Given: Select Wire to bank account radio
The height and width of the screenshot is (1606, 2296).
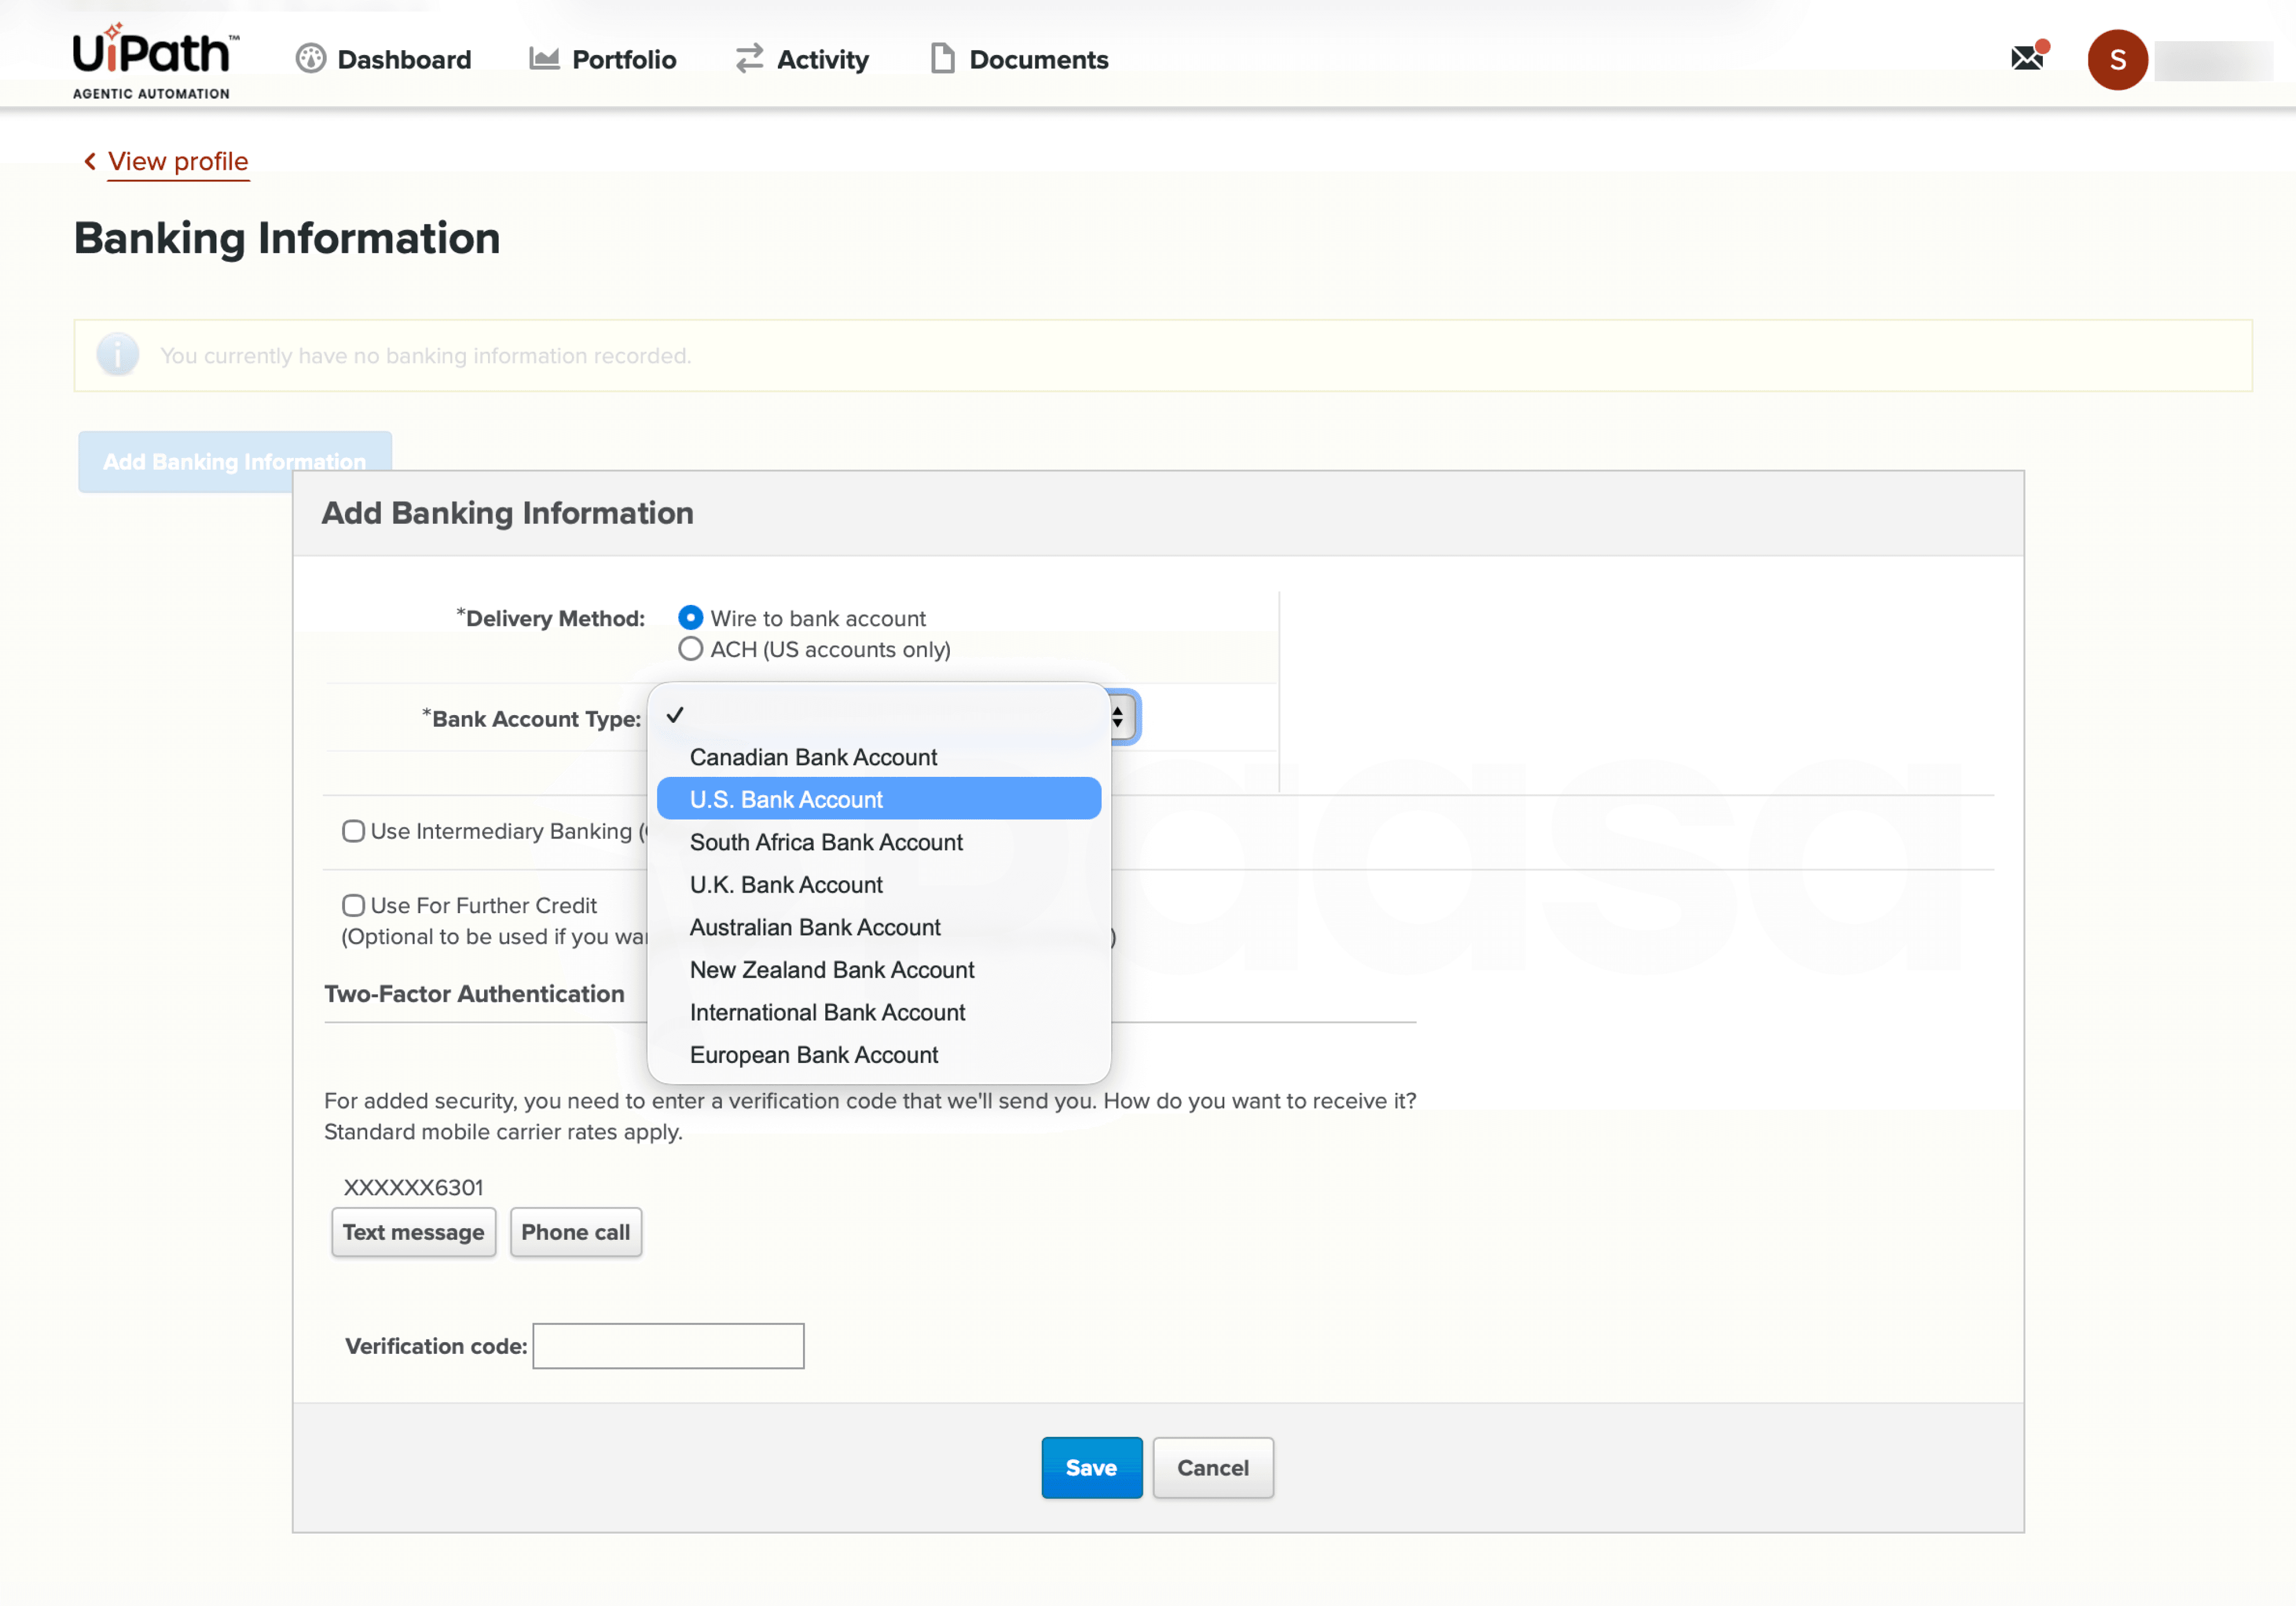Looking at the screenshot, I should click(690, 618).
